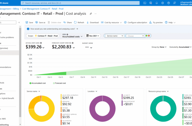Screen dimensions: 192x126
Task: Click Try preview
Action: point(156,22)
